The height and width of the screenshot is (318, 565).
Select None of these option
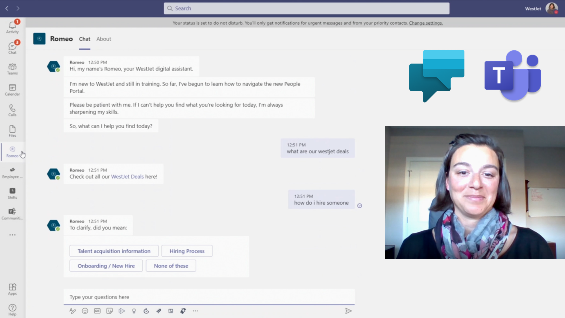171,266
